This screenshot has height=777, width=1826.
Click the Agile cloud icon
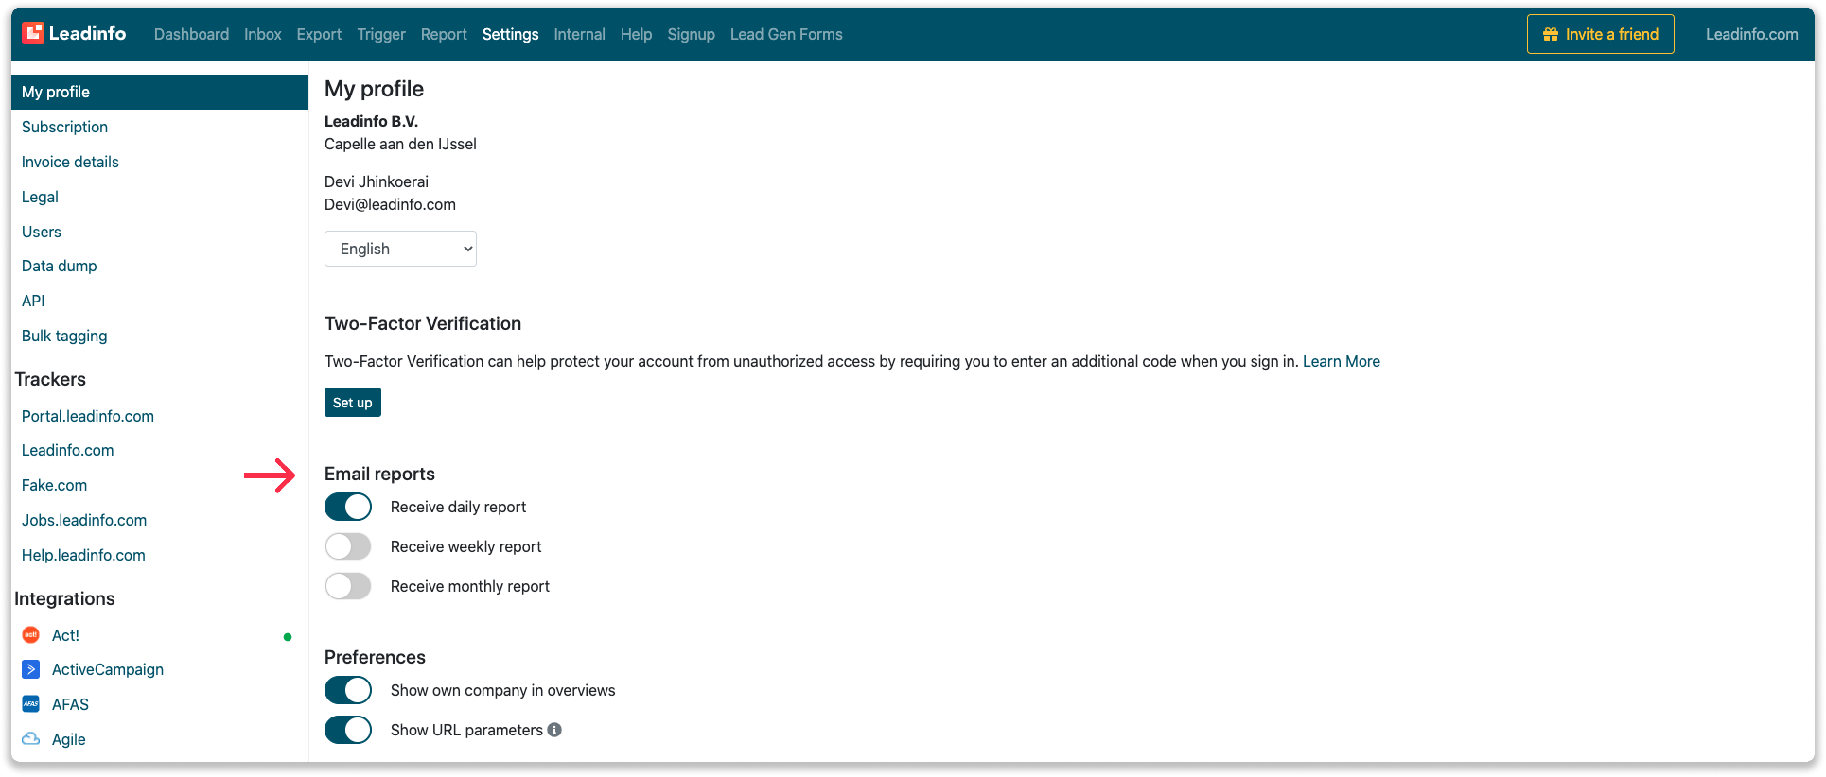pyautogui.click(x=30, y=739)
